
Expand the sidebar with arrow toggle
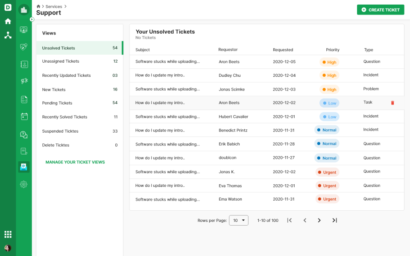32,19
